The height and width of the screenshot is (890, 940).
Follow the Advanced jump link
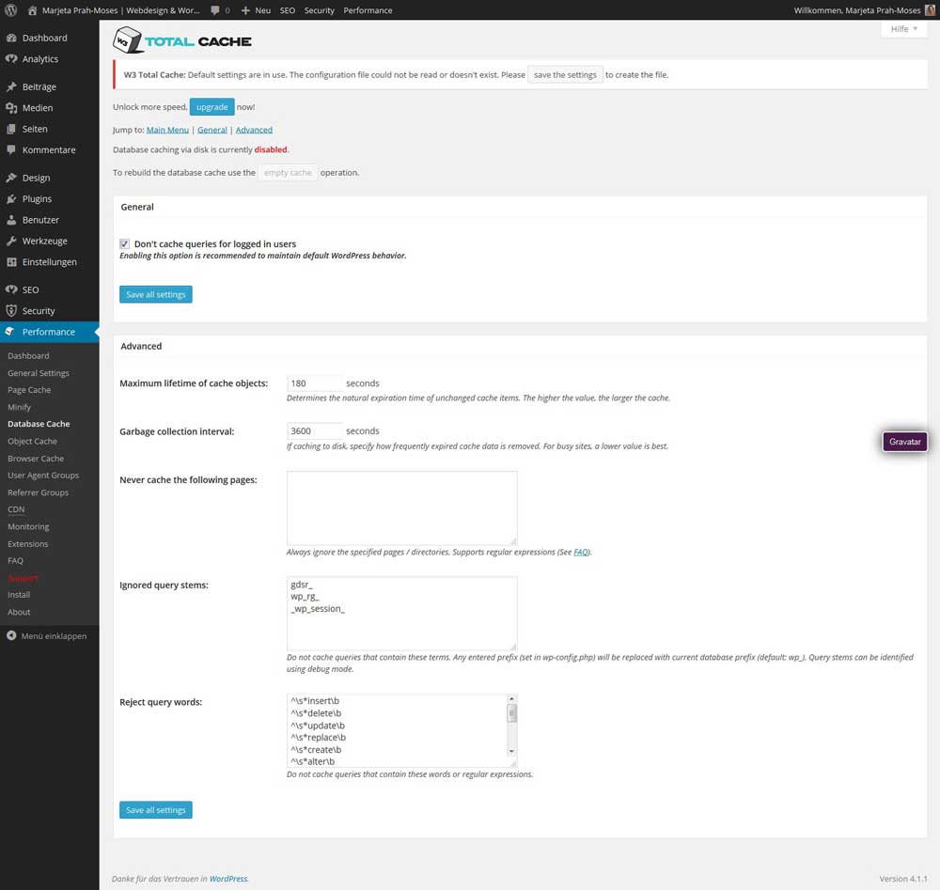tap(254, 130)
